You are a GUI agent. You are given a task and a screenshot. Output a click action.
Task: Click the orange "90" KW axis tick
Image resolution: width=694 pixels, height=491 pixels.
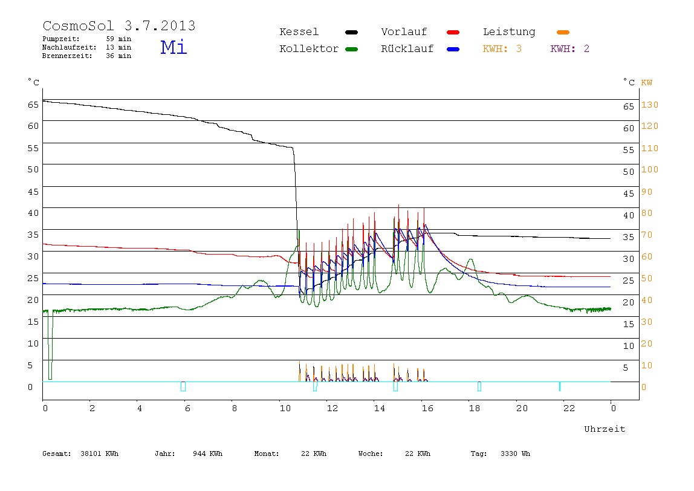(x=647, y=192)
